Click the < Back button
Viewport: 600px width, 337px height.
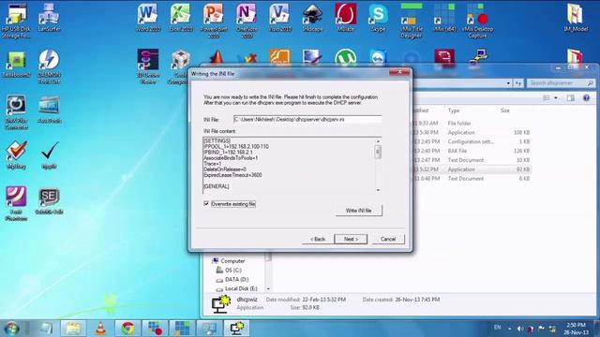point(318,240)
